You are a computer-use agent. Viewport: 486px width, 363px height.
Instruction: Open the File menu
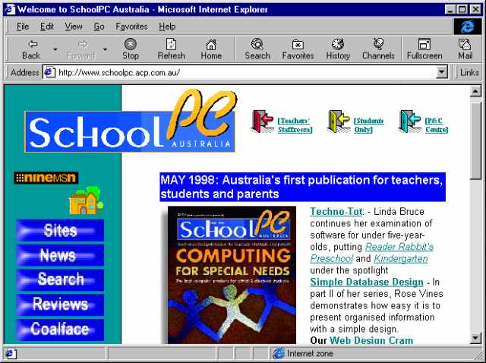(x=23, y=27)
